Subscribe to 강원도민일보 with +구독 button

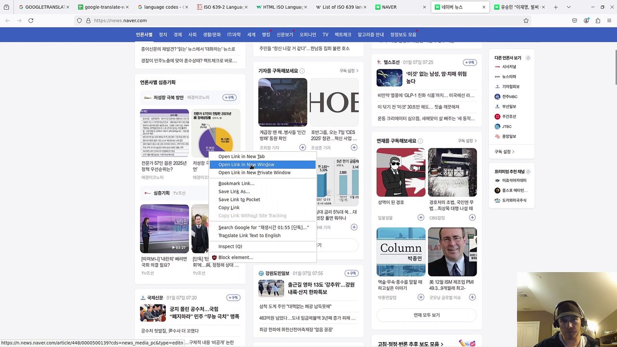[x=351, y=273]
